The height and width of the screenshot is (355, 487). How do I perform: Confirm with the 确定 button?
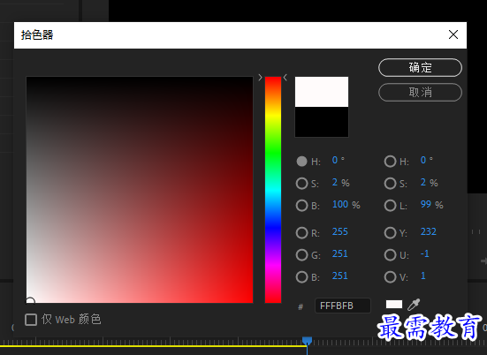tap(420, 67)
